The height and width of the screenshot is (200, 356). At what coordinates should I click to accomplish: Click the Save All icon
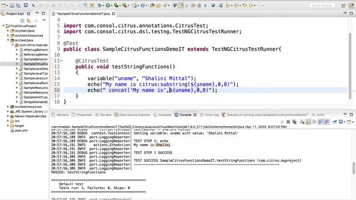tap(18, 6)
